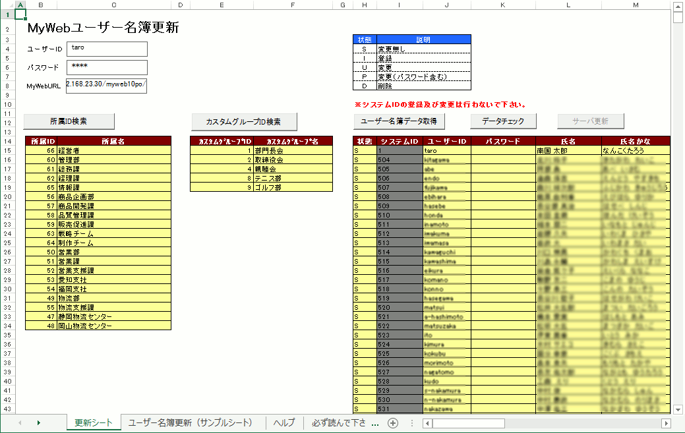Click system ID cell 510
The width and height of the screenshot is (685, 433).
pos(400,216)
